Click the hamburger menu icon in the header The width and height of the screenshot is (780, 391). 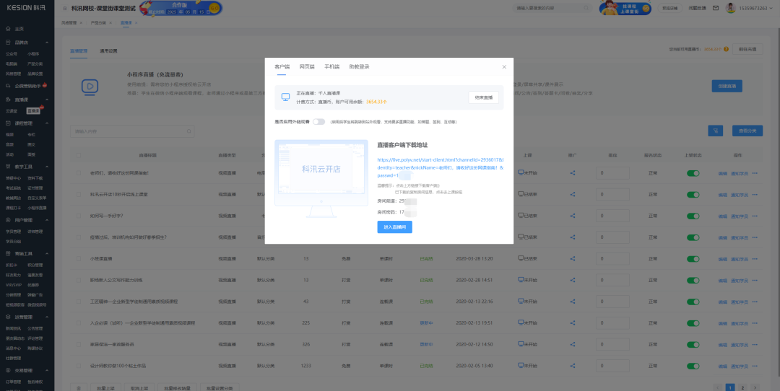click(65, 8)
